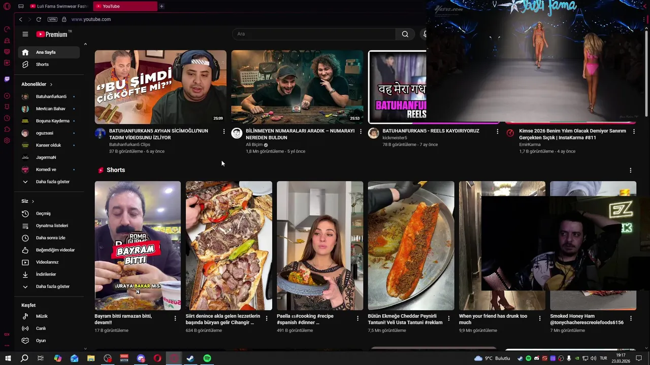Open Shorts in the left sidebar
The image size is (650, 365).
(49, 64)
